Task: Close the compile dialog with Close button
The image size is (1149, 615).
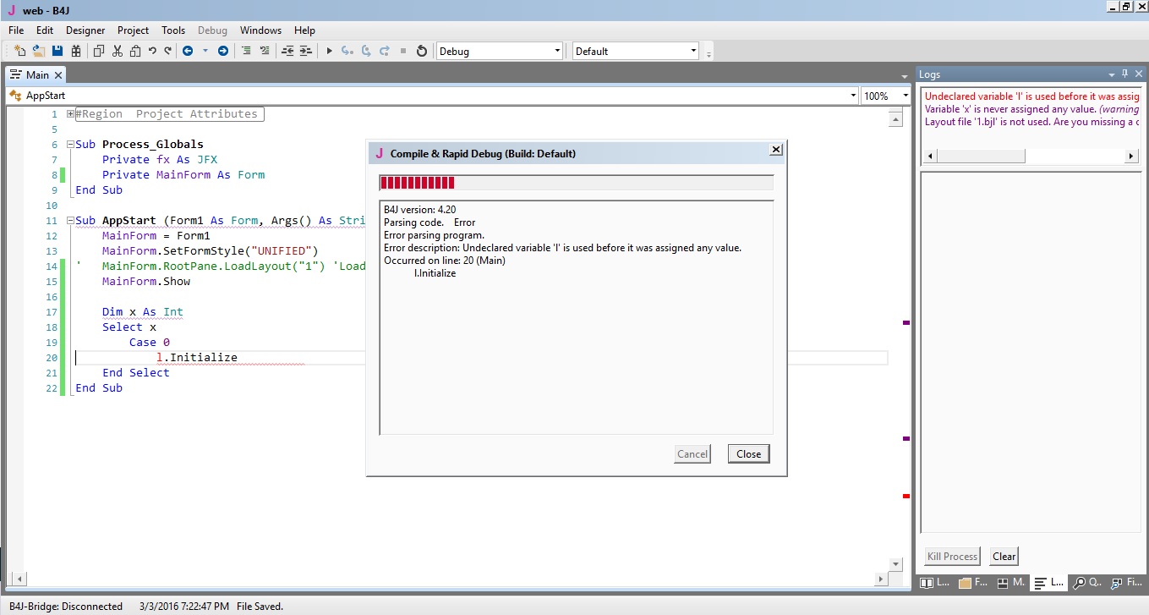Action: 748,453
